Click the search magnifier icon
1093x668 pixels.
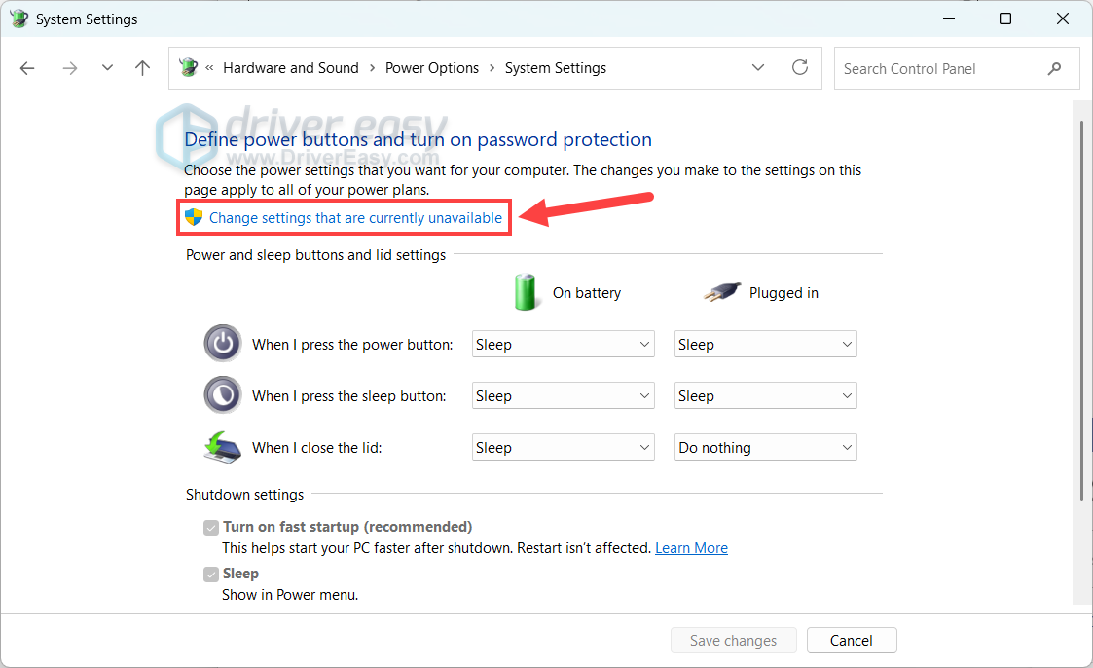pos(1055,68)
